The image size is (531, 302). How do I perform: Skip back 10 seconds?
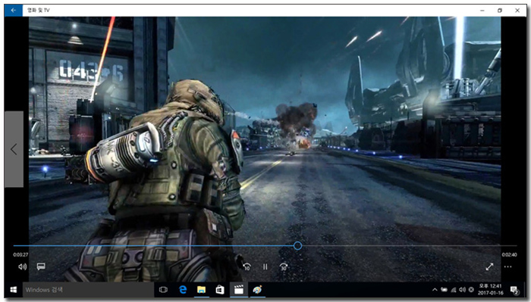pos(247,267)
